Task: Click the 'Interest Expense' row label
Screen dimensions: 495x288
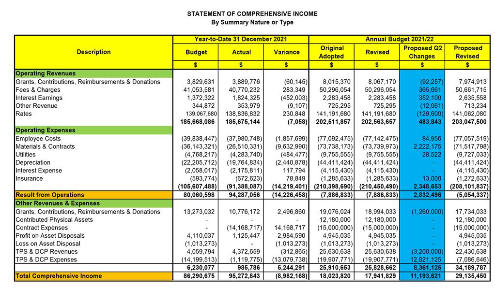Action: click(x=39, y=171)
